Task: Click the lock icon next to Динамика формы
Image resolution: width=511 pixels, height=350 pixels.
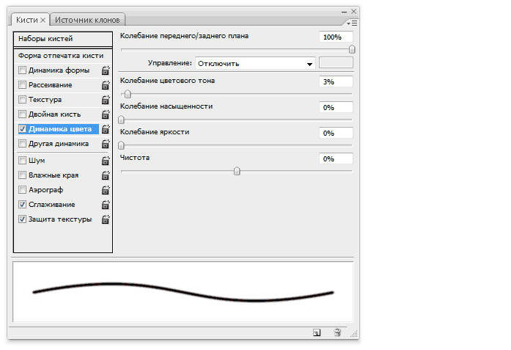Action: pos(106,70)
